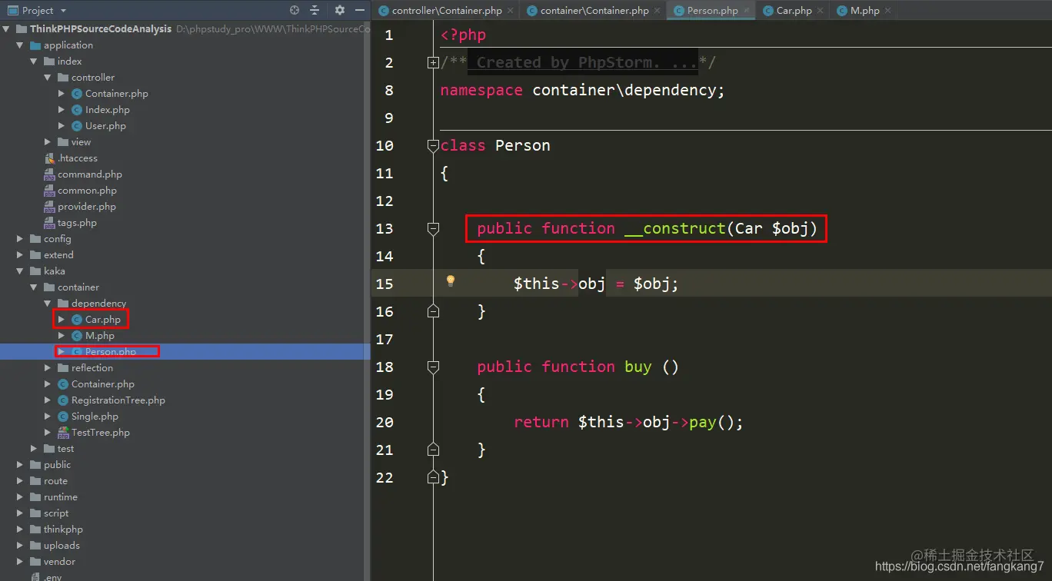Click the lightbulb intention icon on line 15
This screenshot has width=1052, height=581.
(451, 281)
